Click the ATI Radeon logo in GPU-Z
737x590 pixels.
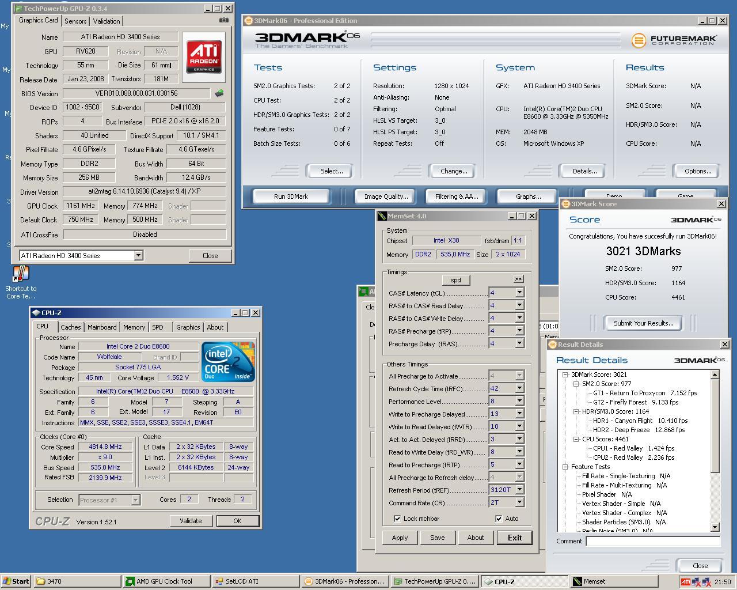pos(204,57)
